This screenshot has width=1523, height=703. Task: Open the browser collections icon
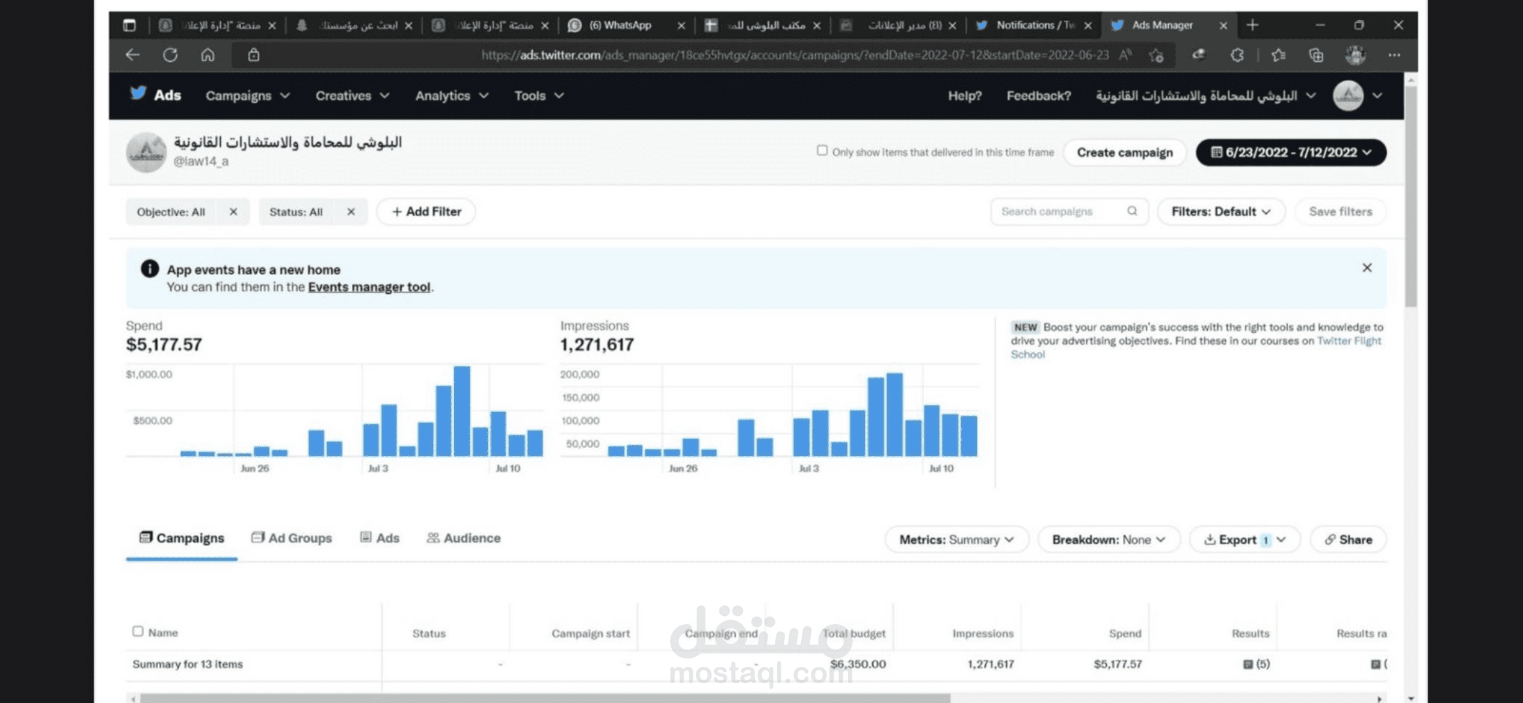(x=1316, y=55)
